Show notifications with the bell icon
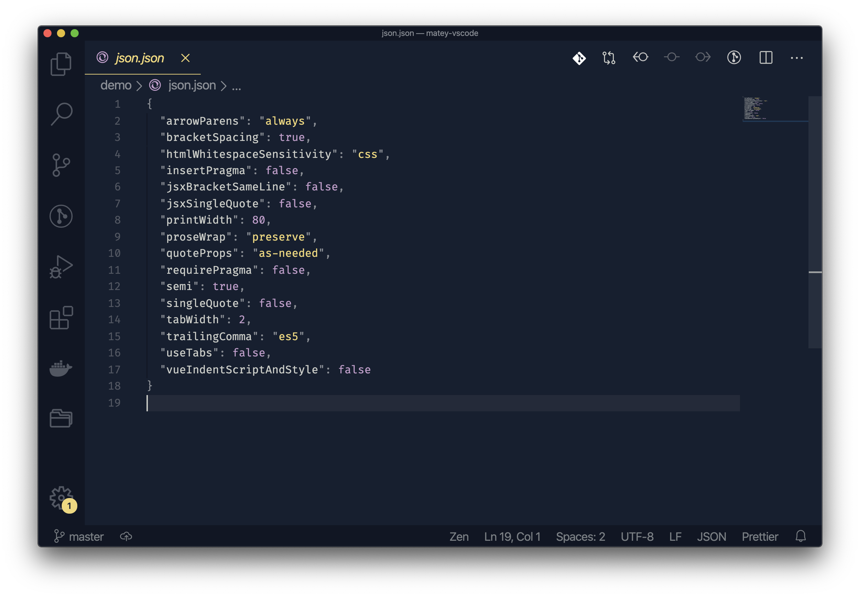 point(800,536)
